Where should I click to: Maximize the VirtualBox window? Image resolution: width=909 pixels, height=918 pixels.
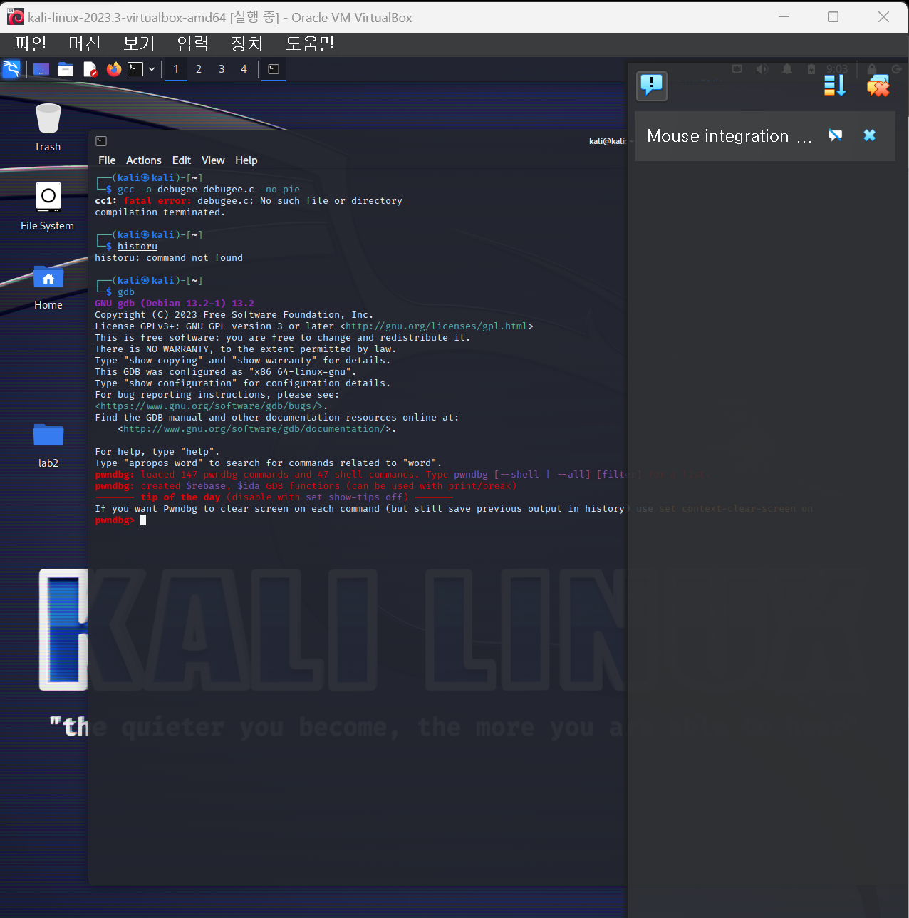pyautogui.click(x=833, y=17)
